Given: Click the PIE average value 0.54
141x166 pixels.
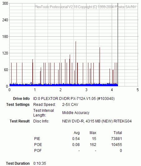Looking at the screenshot, I should pyautogui.click(x=76, y=139).
